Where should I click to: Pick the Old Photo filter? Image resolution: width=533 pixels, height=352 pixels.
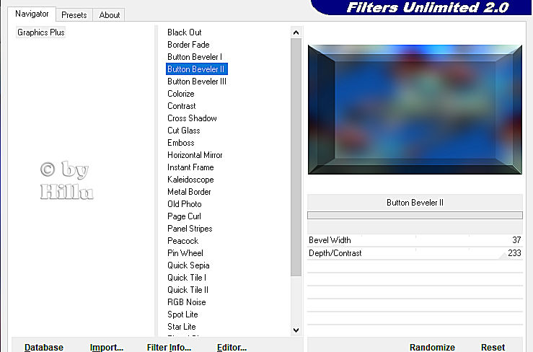(x=185, y=203)
